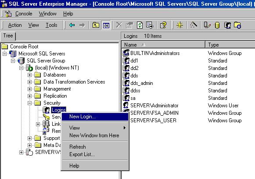The width and height of the screenshot is (255, 179).
Task: Expand the Meta Data Services folder
Action: point(29,145)
